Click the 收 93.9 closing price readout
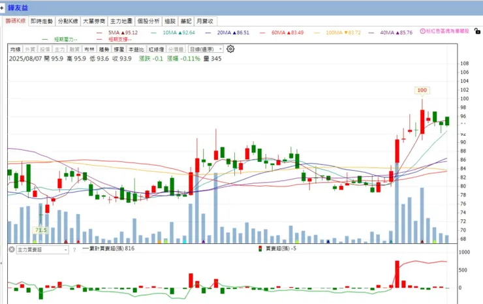The height and width of the screenshot is (304, 483). point(122,59)
